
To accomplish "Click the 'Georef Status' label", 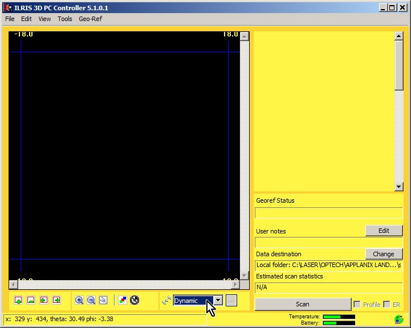I will tap(275, 200).
